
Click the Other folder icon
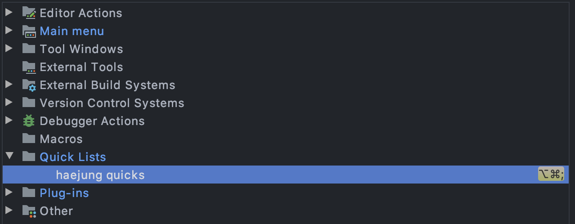pos(29,211)
